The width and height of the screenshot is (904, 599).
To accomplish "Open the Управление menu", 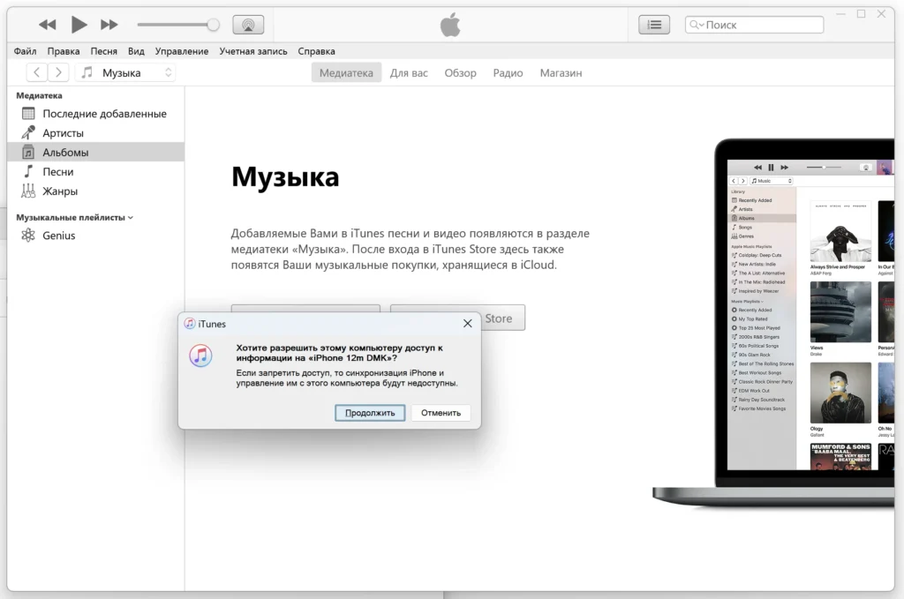I will click(182, 51).
